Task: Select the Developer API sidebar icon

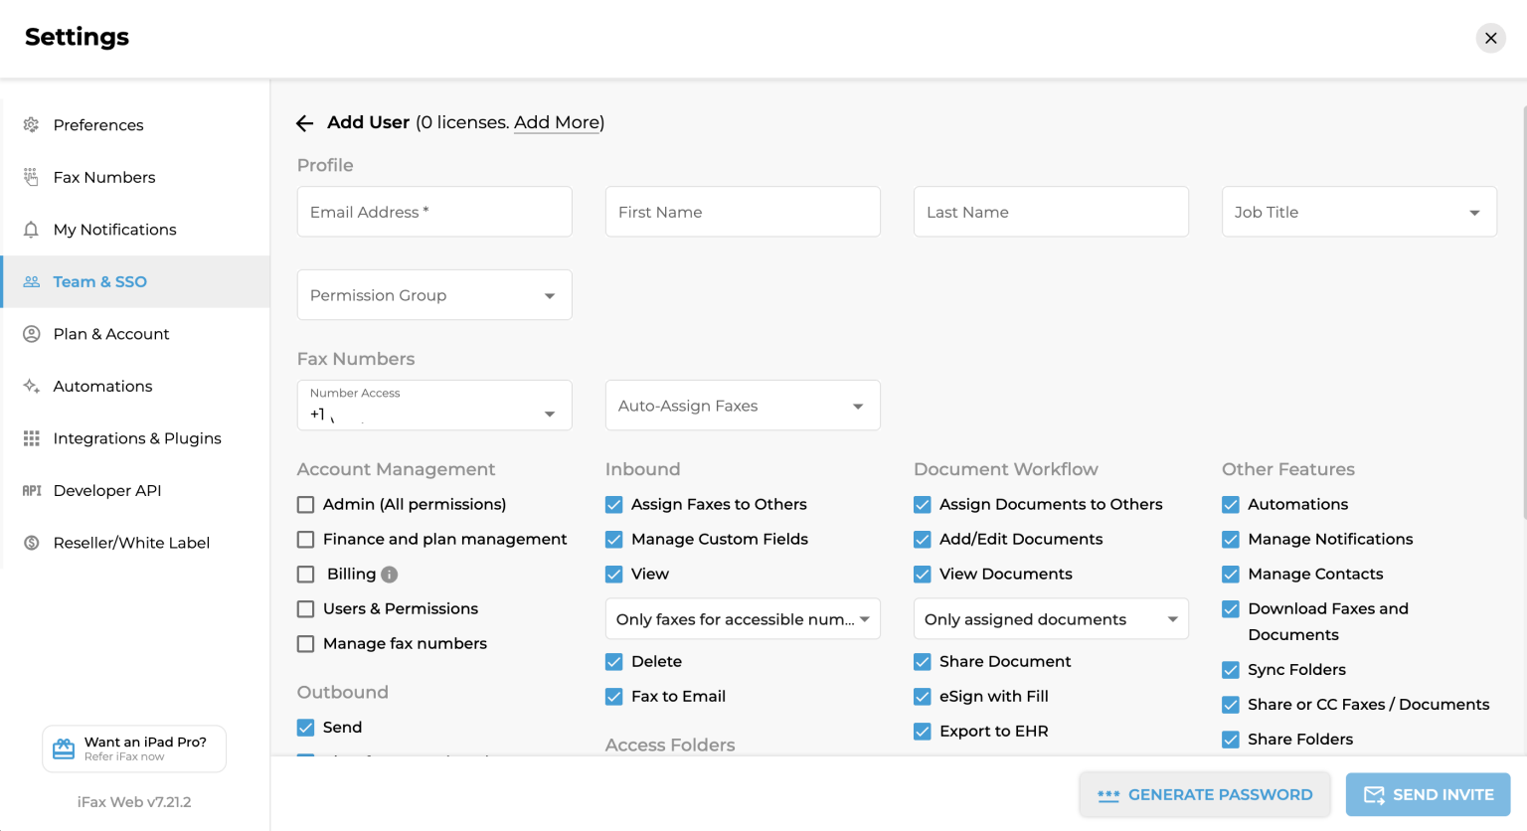Action: (x=30, y=490)
